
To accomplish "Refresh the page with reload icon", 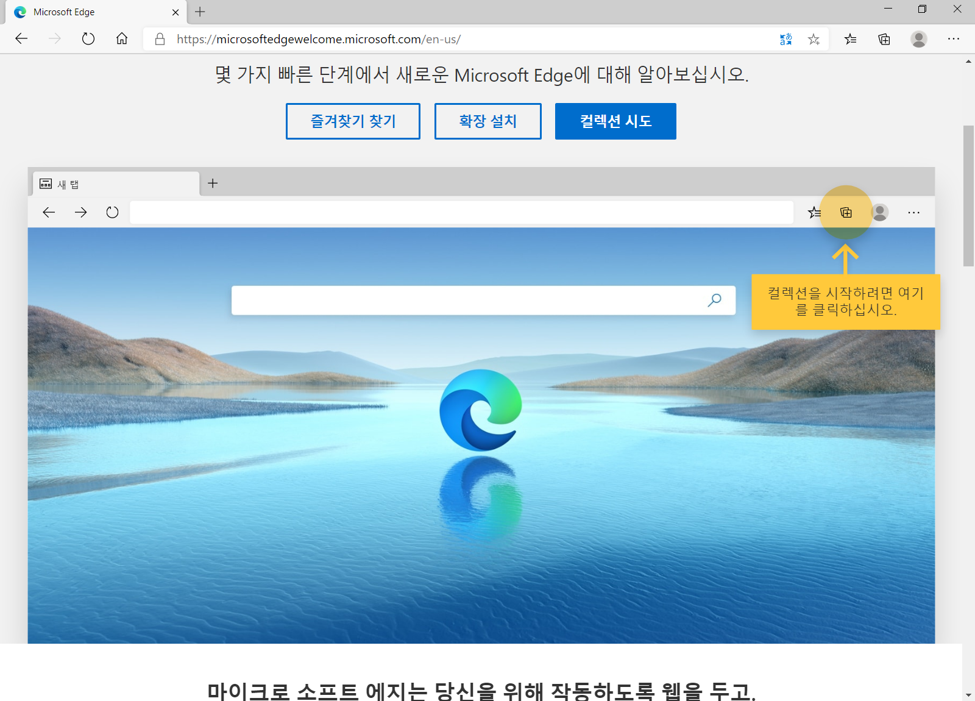I will [x=88, y=39].
